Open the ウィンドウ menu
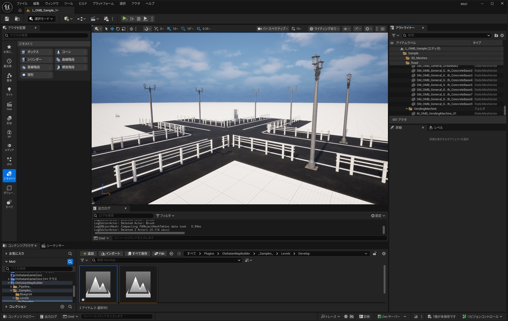 coord(52,3)
